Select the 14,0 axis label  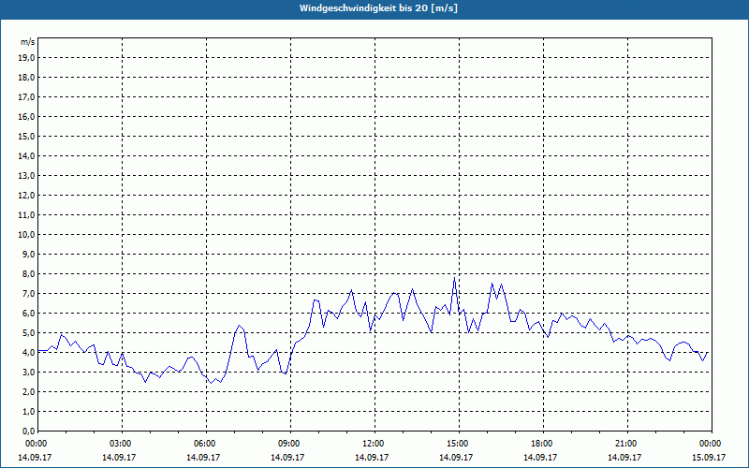point(26,155)
